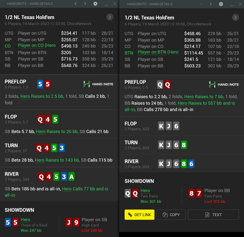The image size is (244, 237).
Task: Click green 8 card in right turn row
Action: pos(184,145)
